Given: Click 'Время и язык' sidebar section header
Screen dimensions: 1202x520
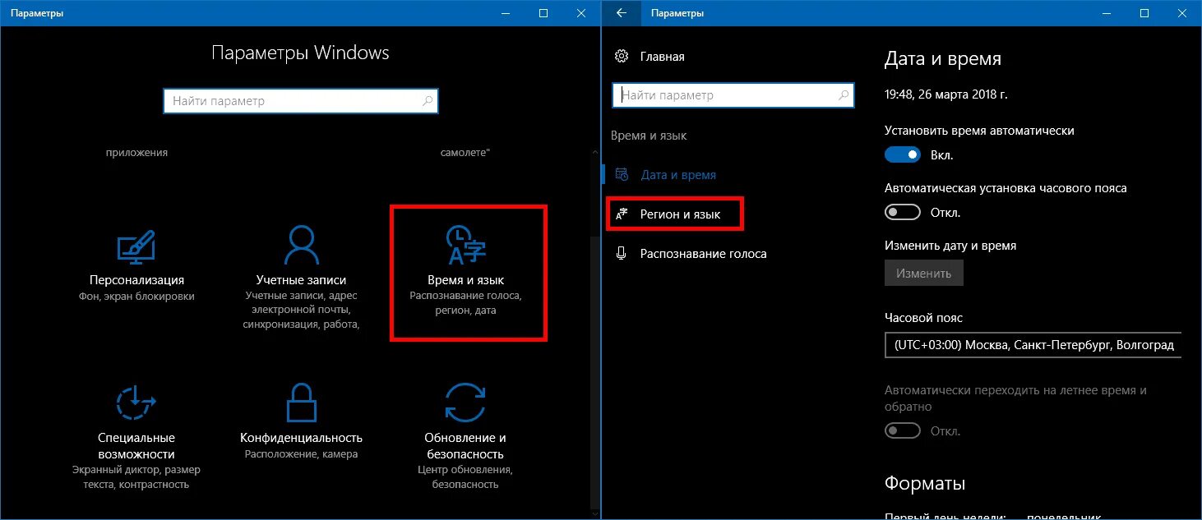Looking at the screenshot, I should [649, 136].
